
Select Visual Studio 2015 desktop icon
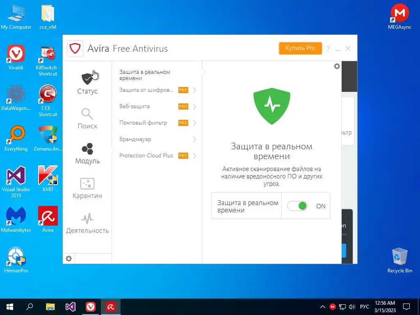pyautogui.click(x=16, y=182)
